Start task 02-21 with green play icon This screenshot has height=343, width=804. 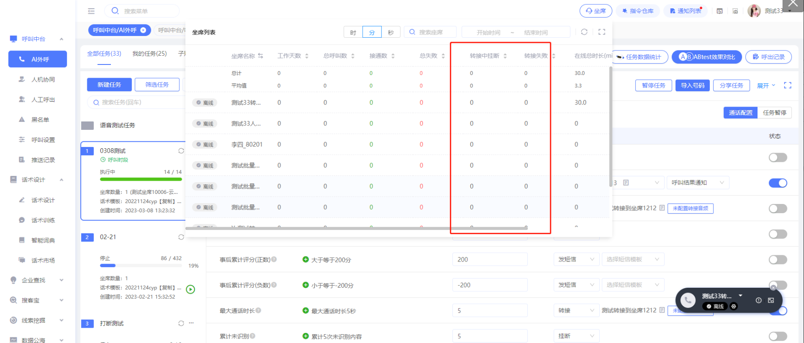[x=190, y=289]
